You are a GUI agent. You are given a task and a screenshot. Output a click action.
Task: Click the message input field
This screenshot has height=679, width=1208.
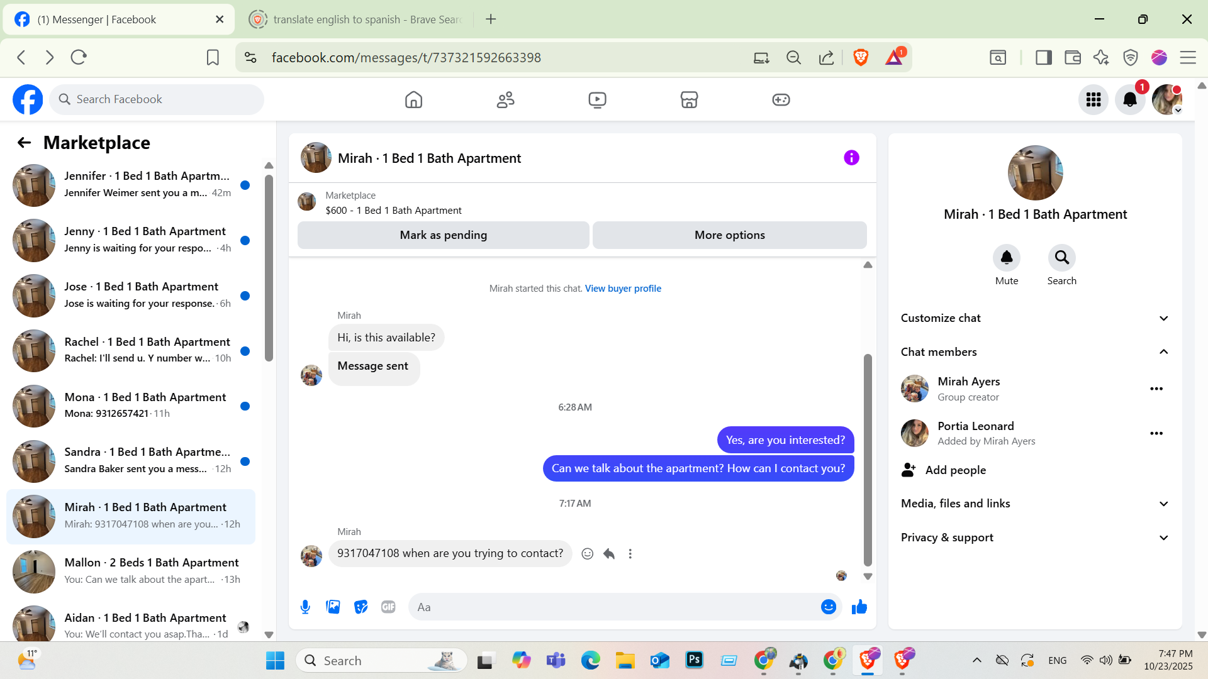point(613,607)
